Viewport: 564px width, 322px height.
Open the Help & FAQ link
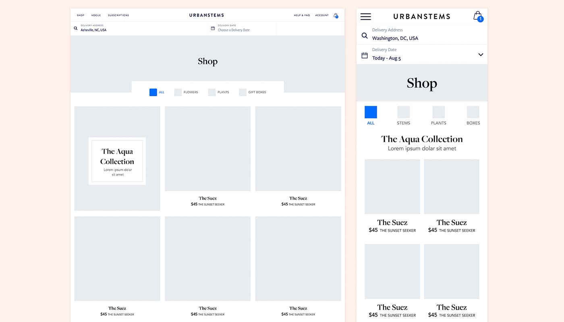coord(302,15)
